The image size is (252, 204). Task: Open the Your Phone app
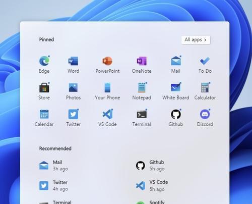(107, 91)
